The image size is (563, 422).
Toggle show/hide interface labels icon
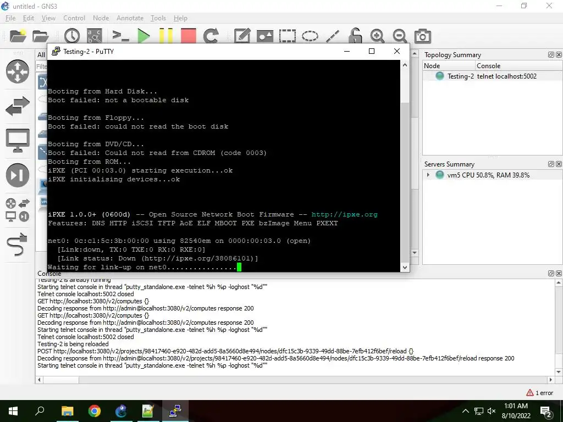pos(95,36)
